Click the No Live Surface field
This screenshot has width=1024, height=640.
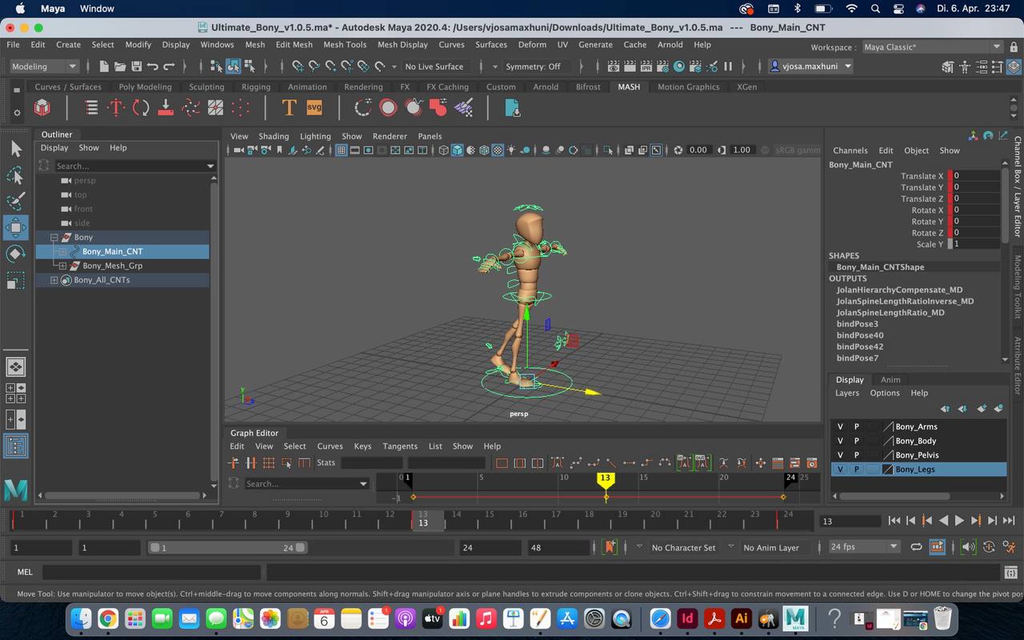(434, 66)
